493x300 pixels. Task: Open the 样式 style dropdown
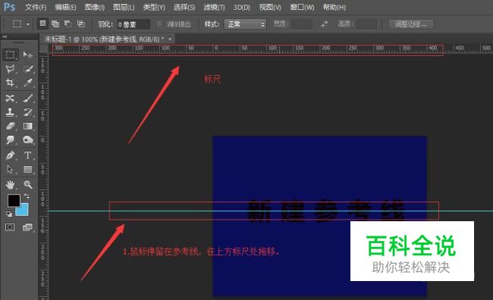point(245,24)
